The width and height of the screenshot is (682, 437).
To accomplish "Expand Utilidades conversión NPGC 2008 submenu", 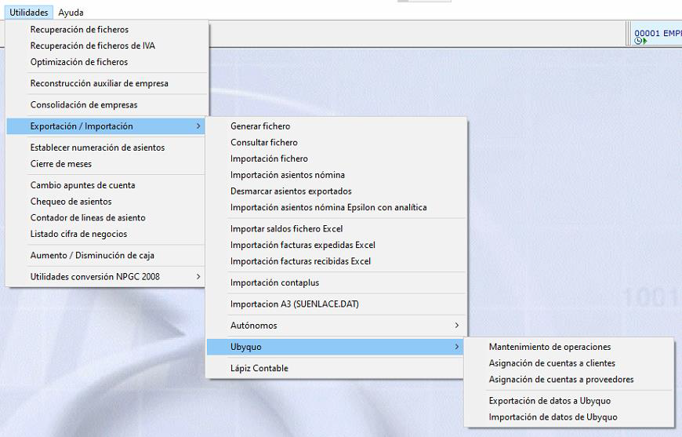I will point(107,276).
